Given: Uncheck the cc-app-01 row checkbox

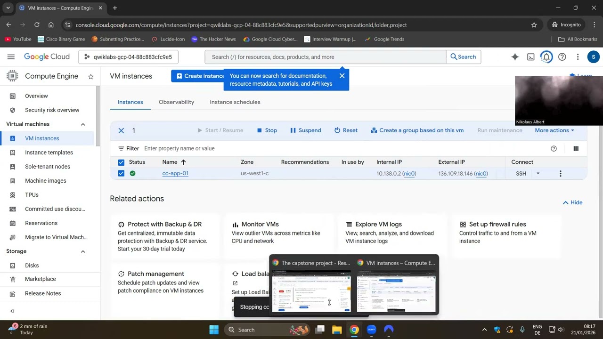Looking at the screenshot, I should click(121, 174).
